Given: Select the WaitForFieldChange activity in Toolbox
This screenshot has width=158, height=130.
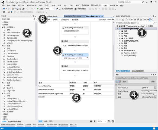Looking at the screenshot, I should [15, 77].
